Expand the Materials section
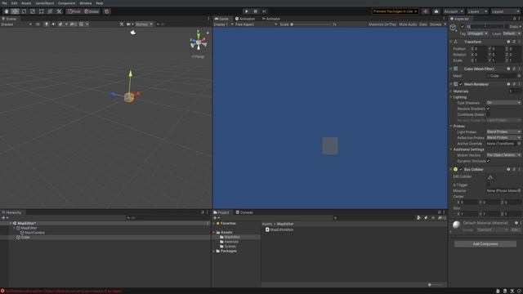Viewport: 523px width, 294px height. (x=451, y=91)
